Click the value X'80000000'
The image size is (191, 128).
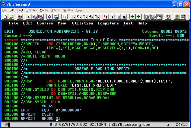click(69, 110)
